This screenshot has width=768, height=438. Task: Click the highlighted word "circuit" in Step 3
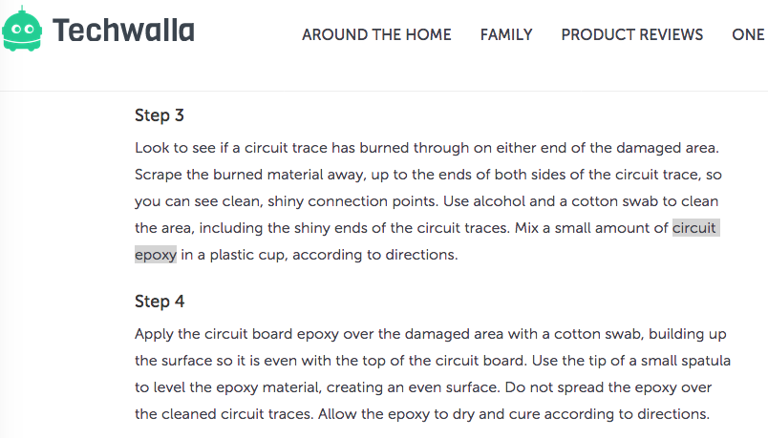tap(694, 228)
